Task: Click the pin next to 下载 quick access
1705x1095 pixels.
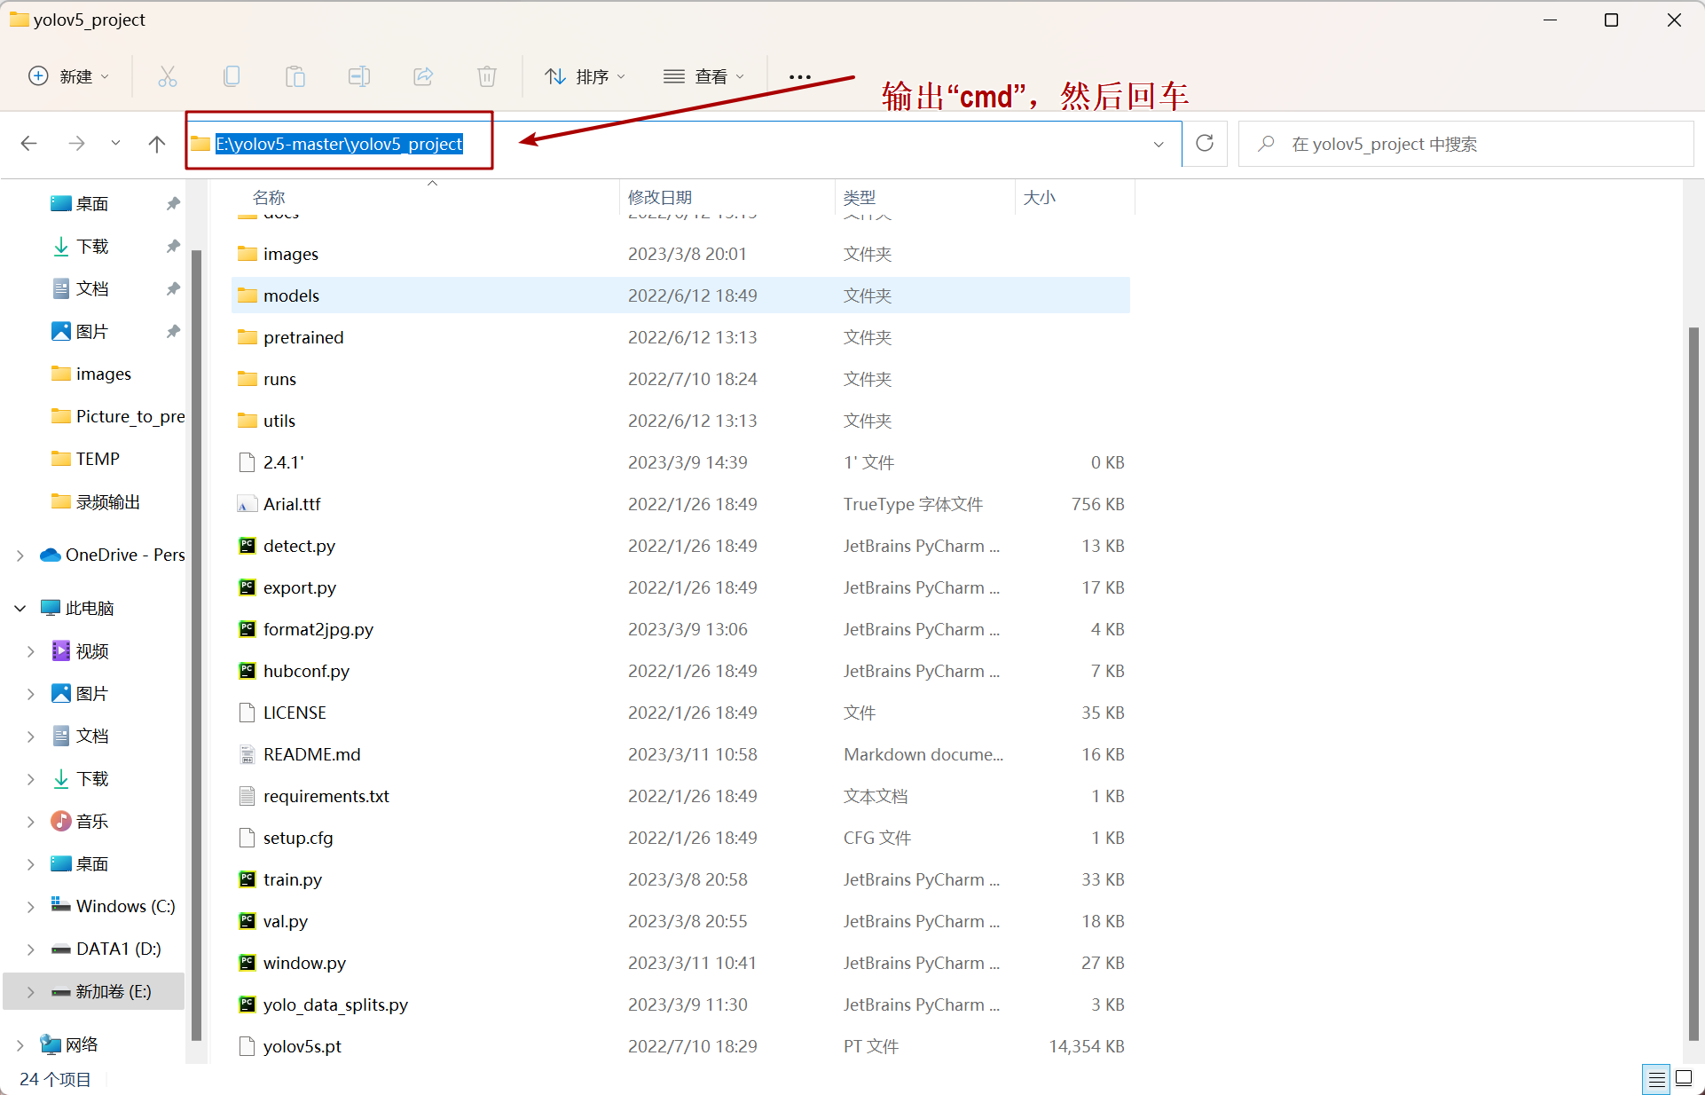Action: point(173,247)
